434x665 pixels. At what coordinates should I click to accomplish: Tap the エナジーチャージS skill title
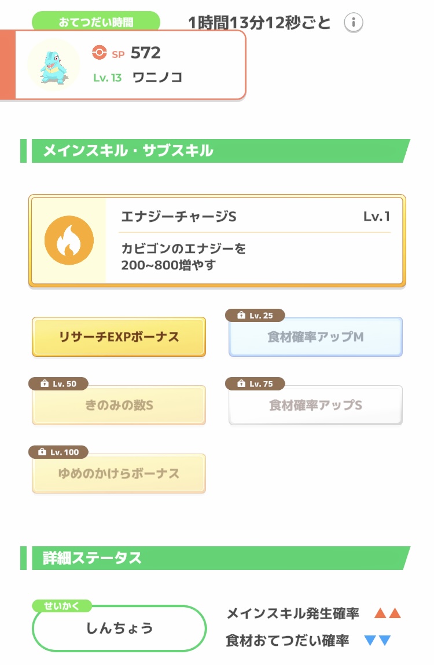click(x=179, y=217)
